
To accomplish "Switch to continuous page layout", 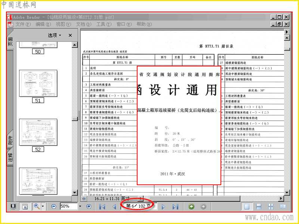I will pyautogui.click(x=259, y=206).
